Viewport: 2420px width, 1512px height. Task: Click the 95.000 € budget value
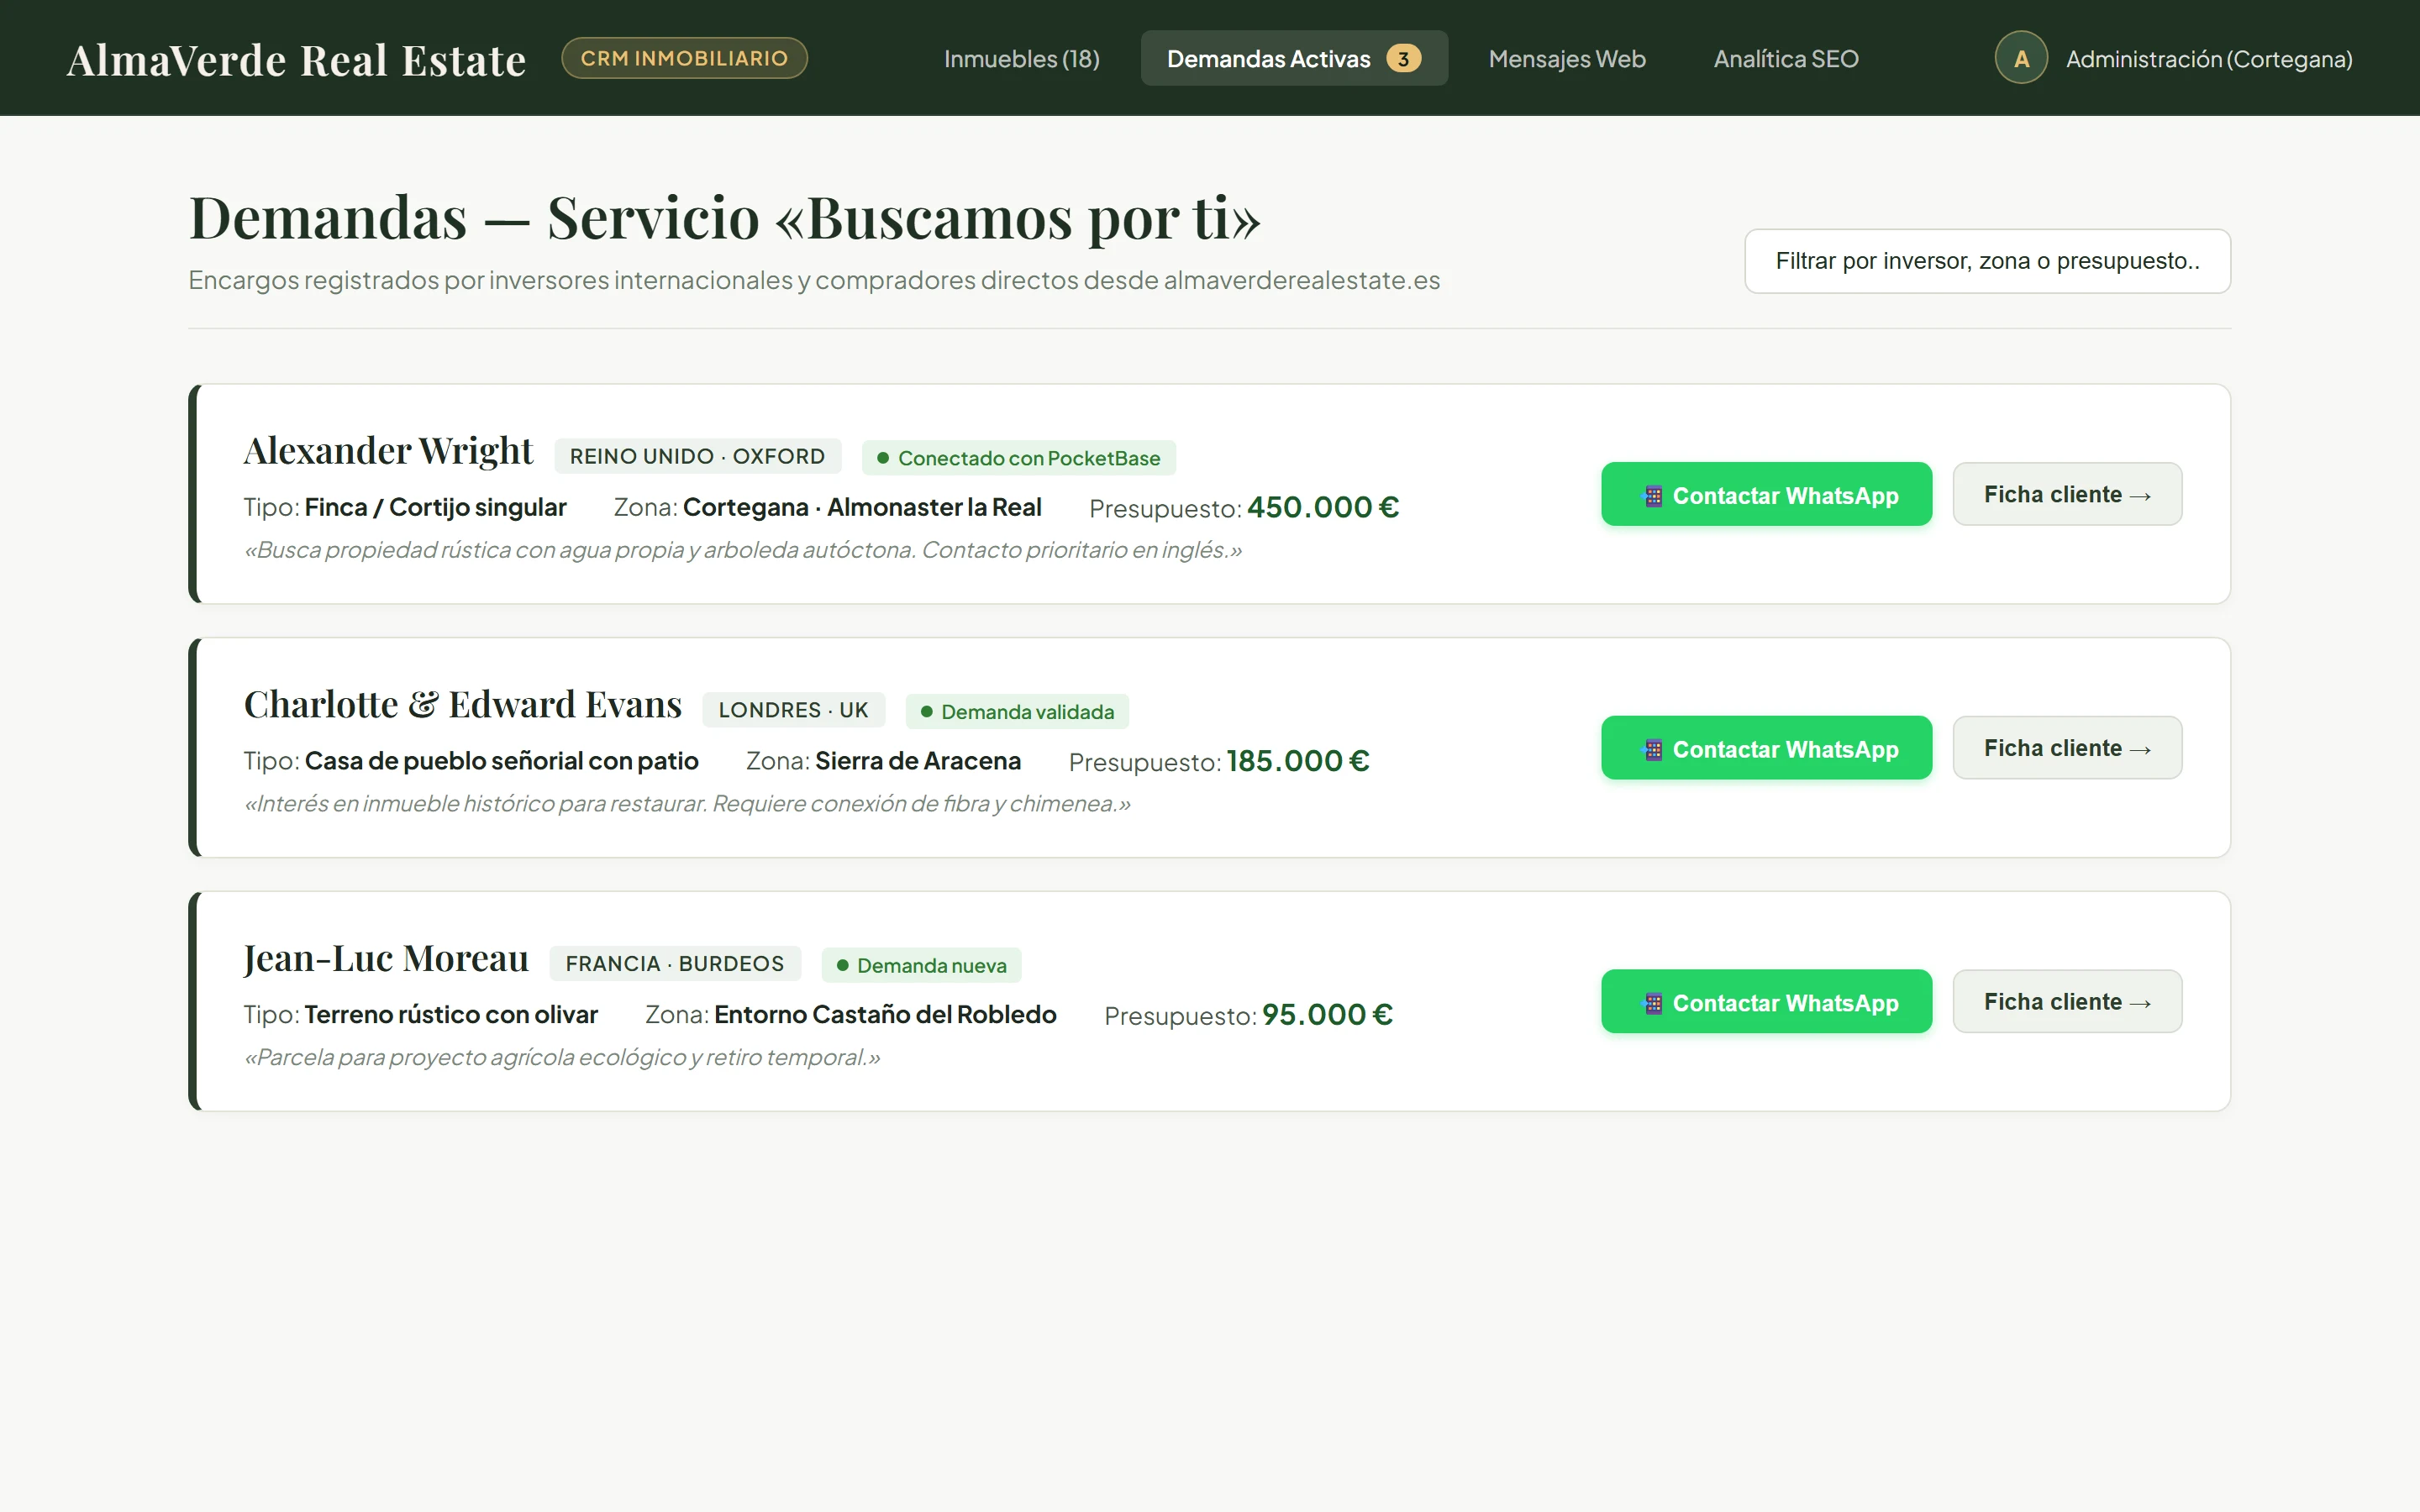pyautogui.click(x=1327, y=1015)
